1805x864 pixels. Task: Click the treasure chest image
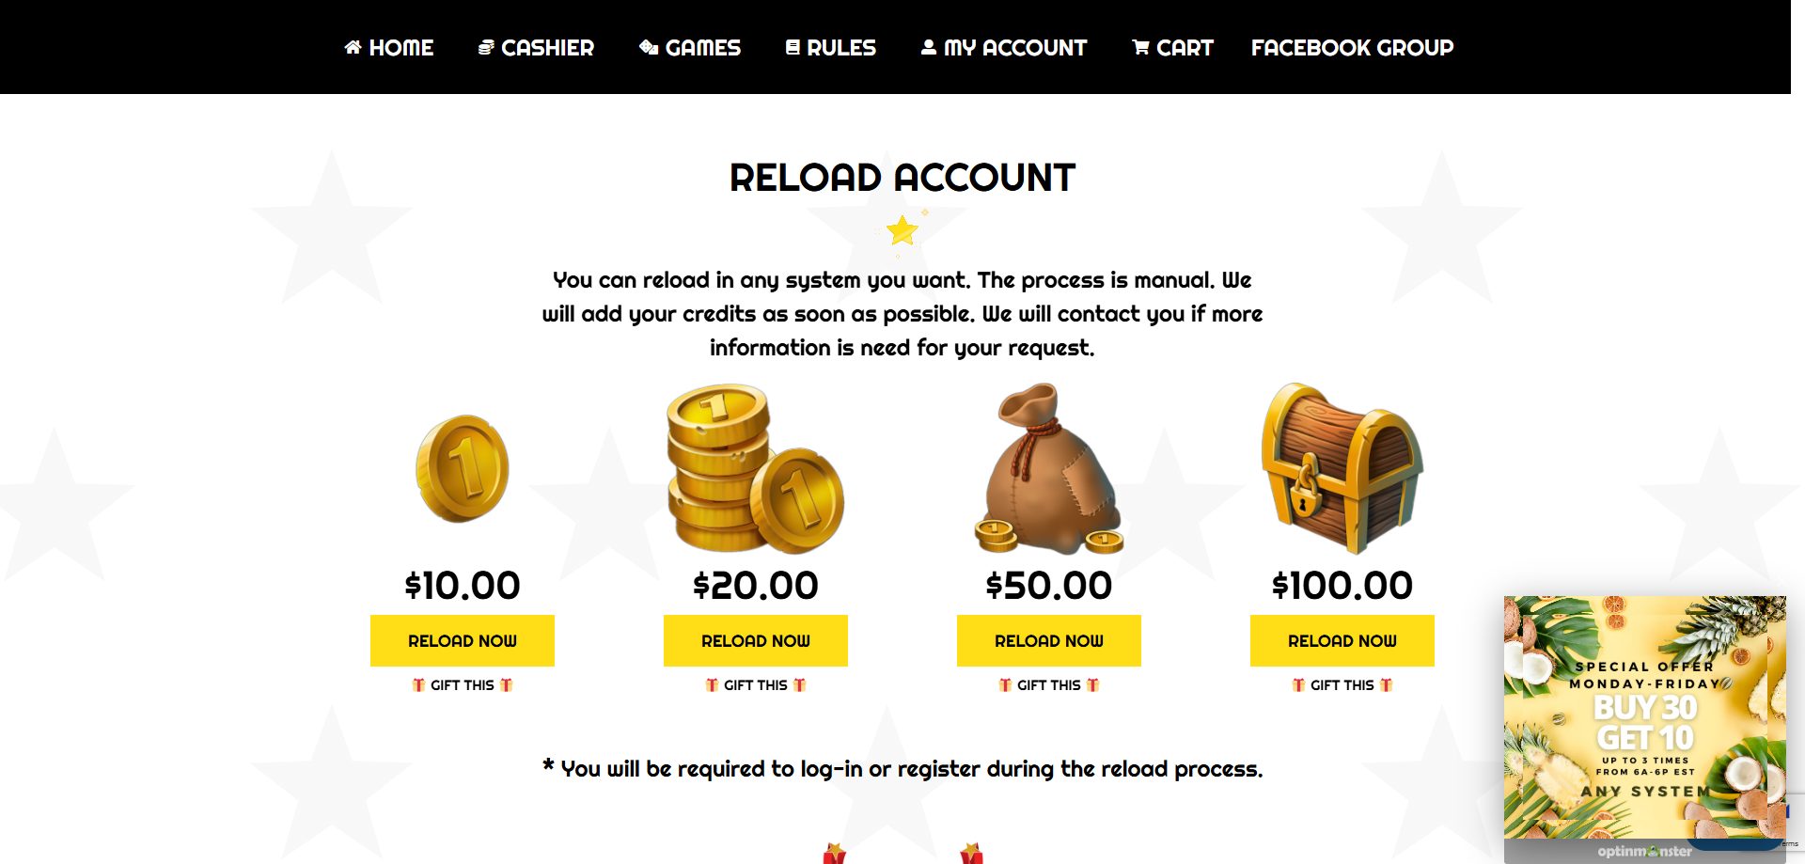coord(1342,466)
